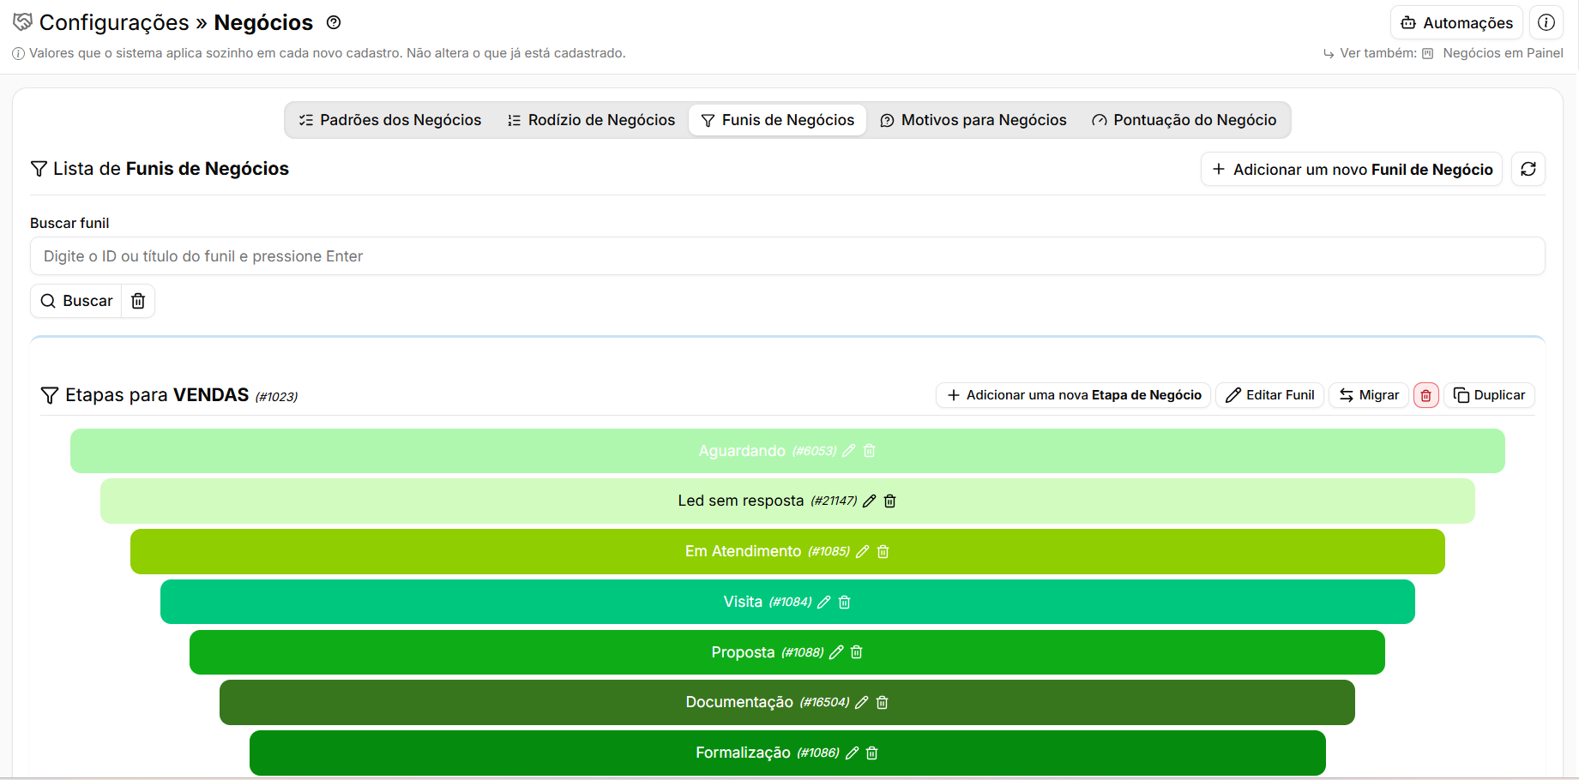Image resolution: width=1579 pixels, height=780 pixels.
Task: Click the Migrar button
Action: (1369, 395)
